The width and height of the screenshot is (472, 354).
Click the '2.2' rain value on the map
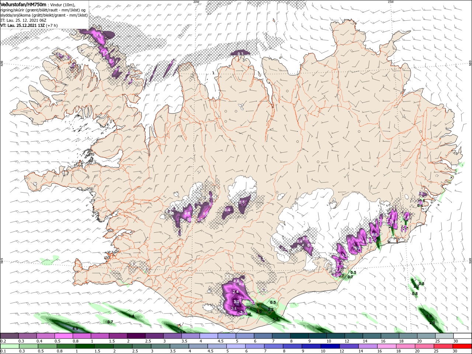point(416,287)
